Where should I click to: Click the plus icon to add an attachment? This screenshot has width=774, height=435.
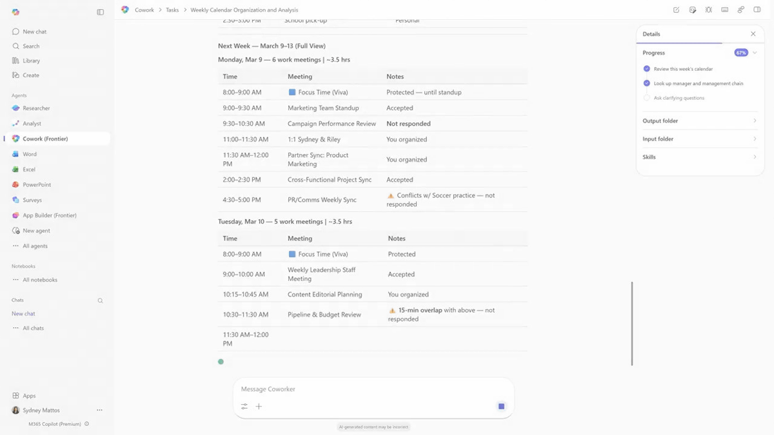point(259,407)
